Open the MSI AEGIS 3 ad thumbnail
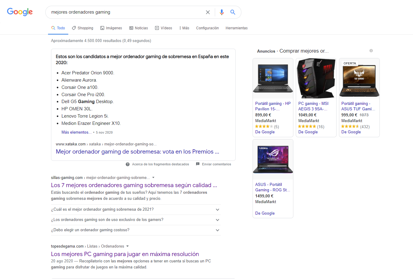Image resolution: width=413 pixels, height=279 pixels. [x=316, y=78]
